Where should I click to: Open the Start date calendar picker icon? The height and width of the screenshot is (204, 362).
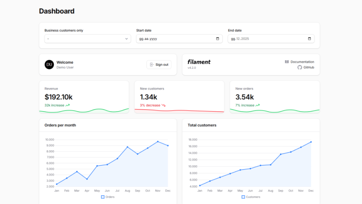[x=218, y=39]
